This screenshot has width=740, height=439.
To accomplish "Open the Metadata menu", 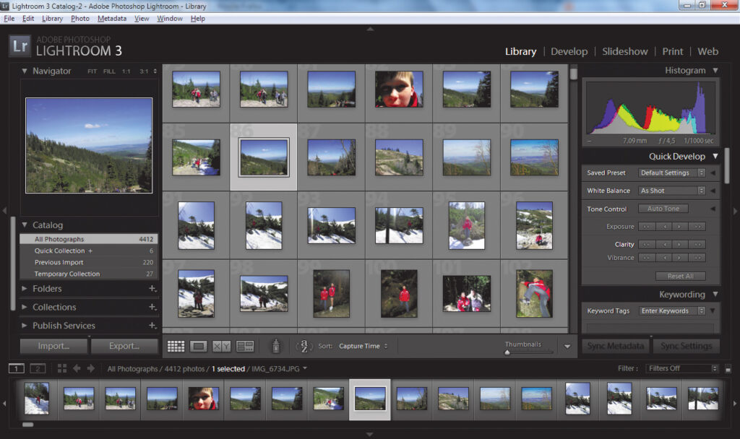I will click(x=111, y=18).
